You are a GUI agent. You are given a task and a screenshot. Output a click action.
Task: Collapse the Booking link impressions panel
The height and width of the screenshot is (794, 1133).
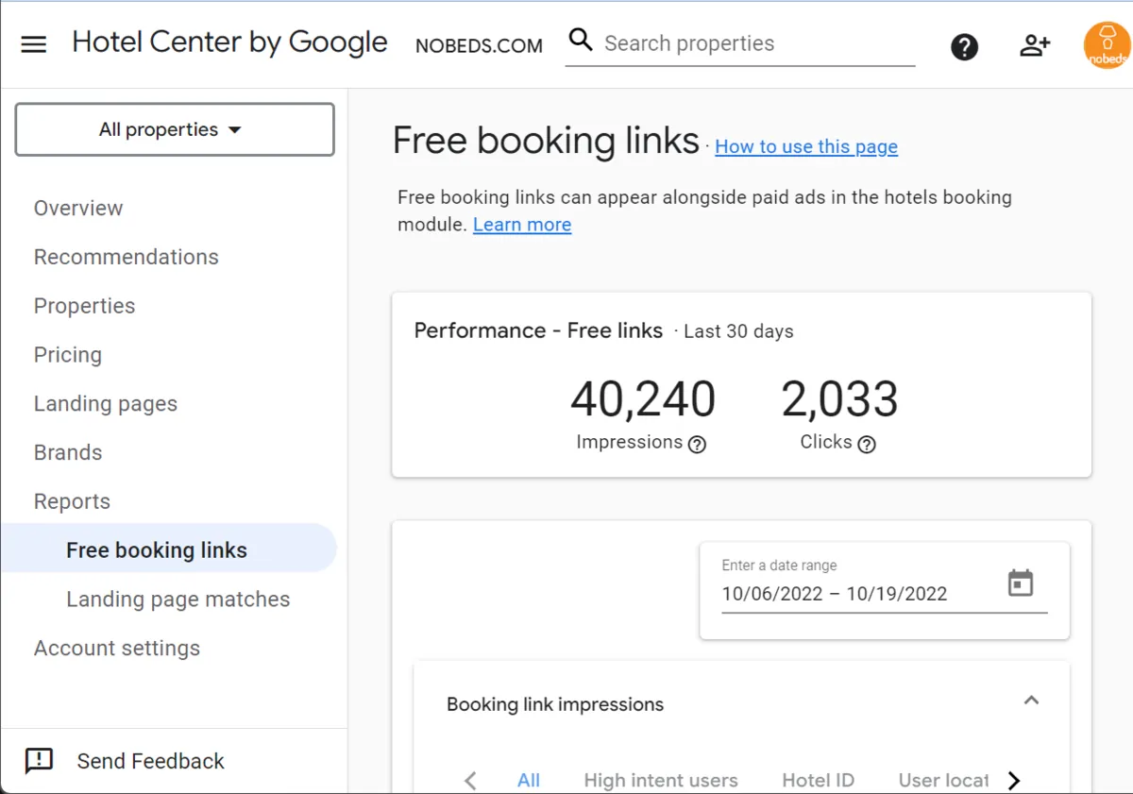pyautogui.click(x=1031, y=701)
